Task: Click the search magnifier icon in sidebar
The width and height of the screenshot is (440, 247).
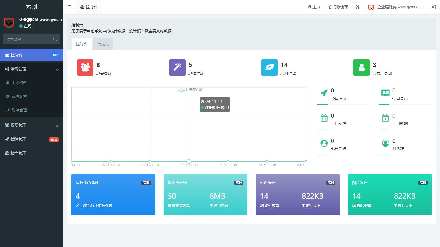Action: [55, 39]
